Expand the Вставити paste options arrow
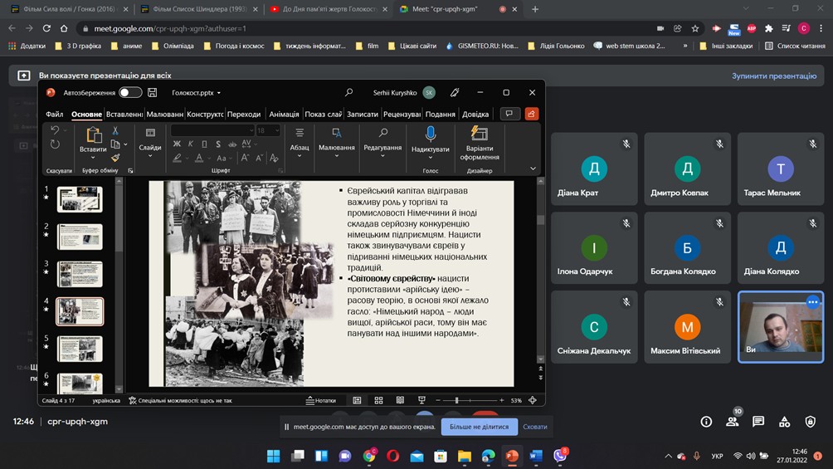The width and height of the screenshot is (833, 469). (93, 158)
